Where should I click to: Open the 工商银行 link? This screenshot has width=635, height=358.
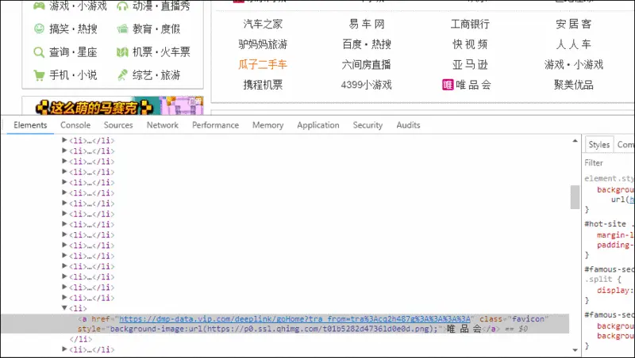point(470,25)
